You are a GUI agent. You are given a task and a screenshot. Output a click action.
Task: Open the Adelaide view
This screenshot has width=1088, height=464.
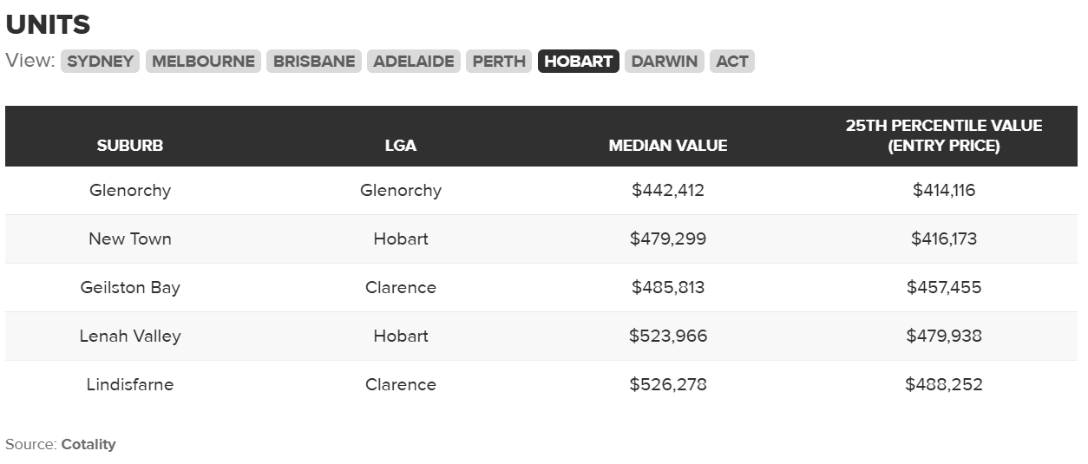point(414,62)
